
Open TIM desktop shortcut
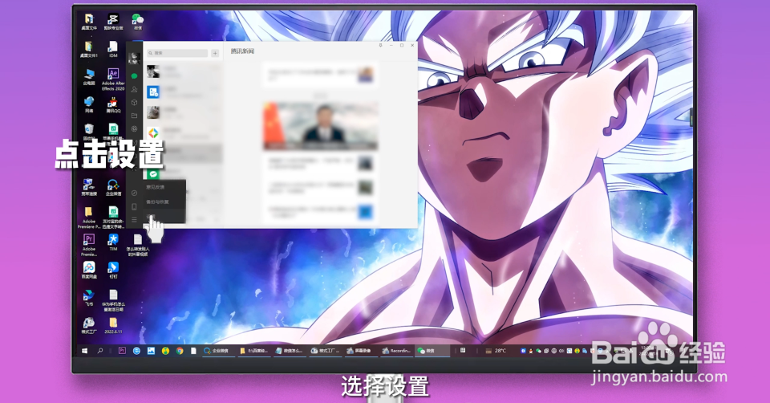click(113, 242)
